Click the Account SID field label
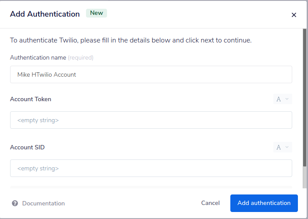This screenshot has height=219, width=308. point(27,148)
